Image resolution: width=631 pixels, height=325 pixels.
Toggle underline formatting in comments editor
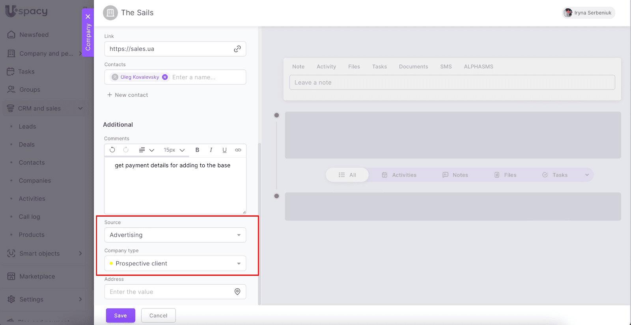(224, 150)
